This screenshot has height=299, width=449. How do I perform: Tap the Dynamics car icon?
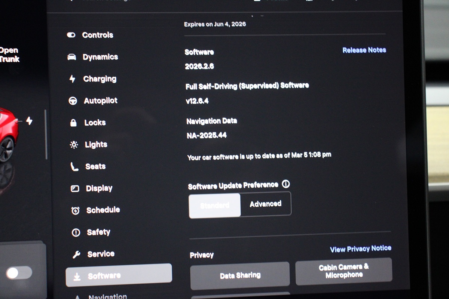click(71, 57)
